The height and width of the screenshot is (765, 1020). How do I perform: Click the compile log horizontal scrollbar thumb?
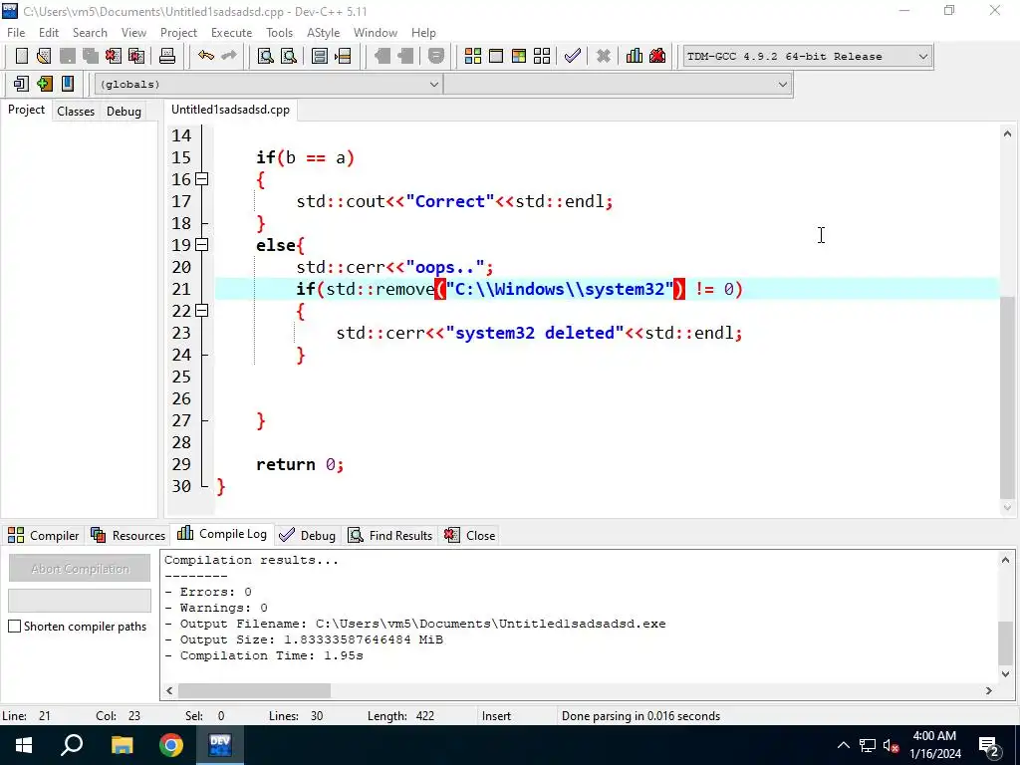point(254,690)
